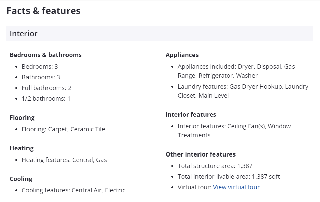Select the Bedrooms & bathrooms subheading

click(45, 55)
